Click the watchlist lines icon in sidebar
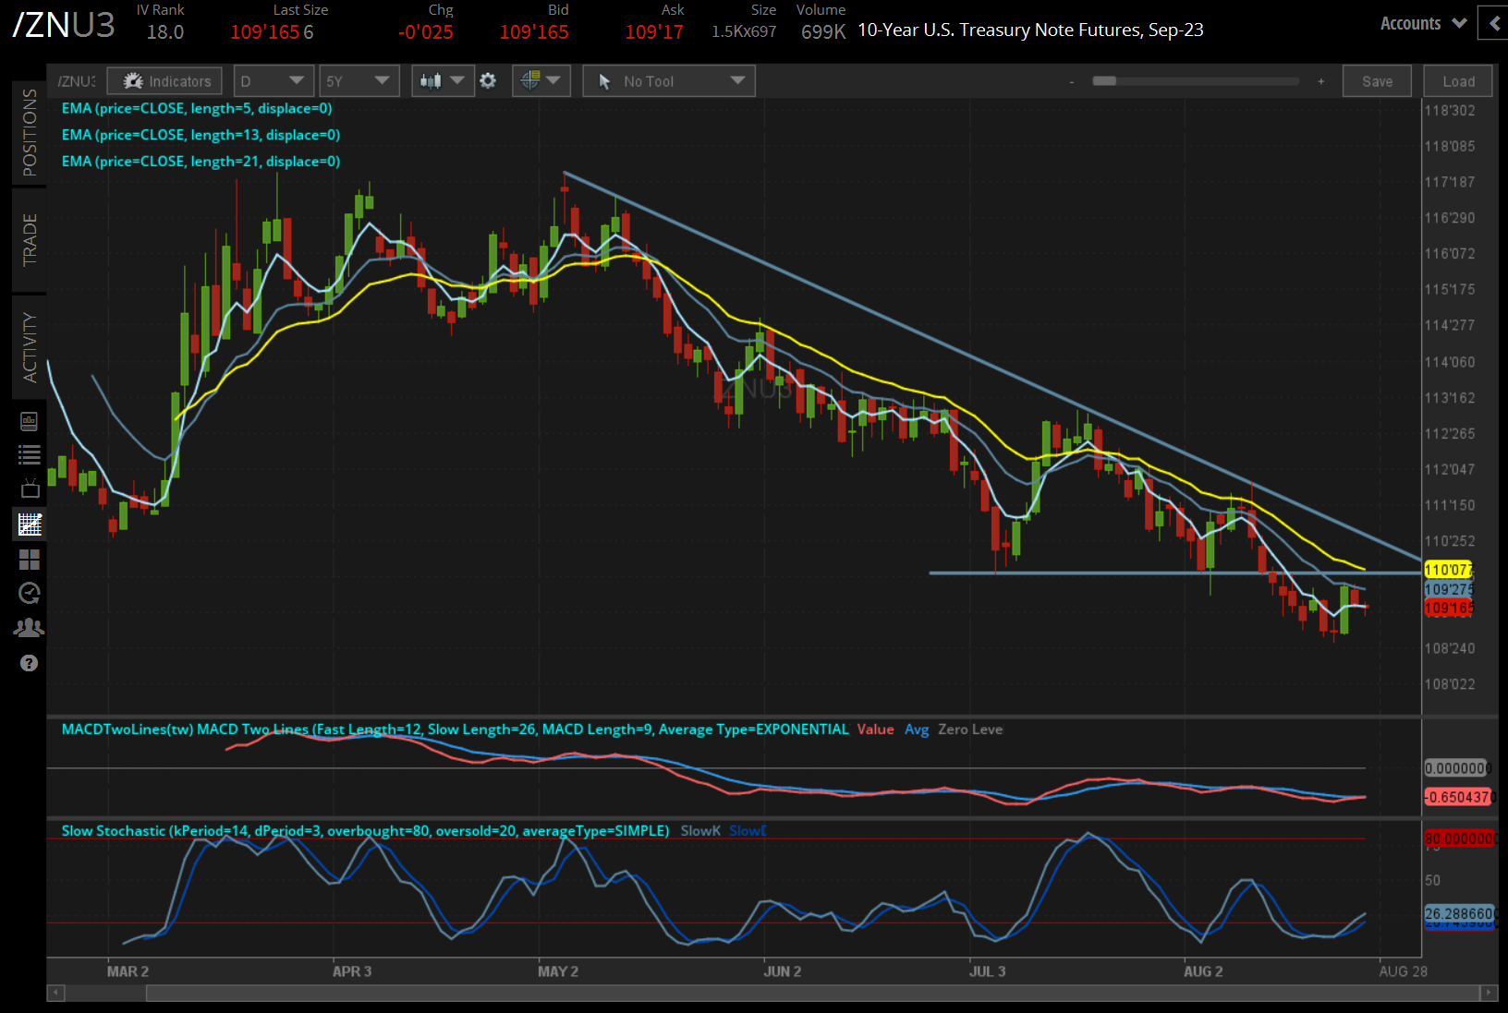The width and height of the screenshot is (1508, 1013). [x=30, y=454]
